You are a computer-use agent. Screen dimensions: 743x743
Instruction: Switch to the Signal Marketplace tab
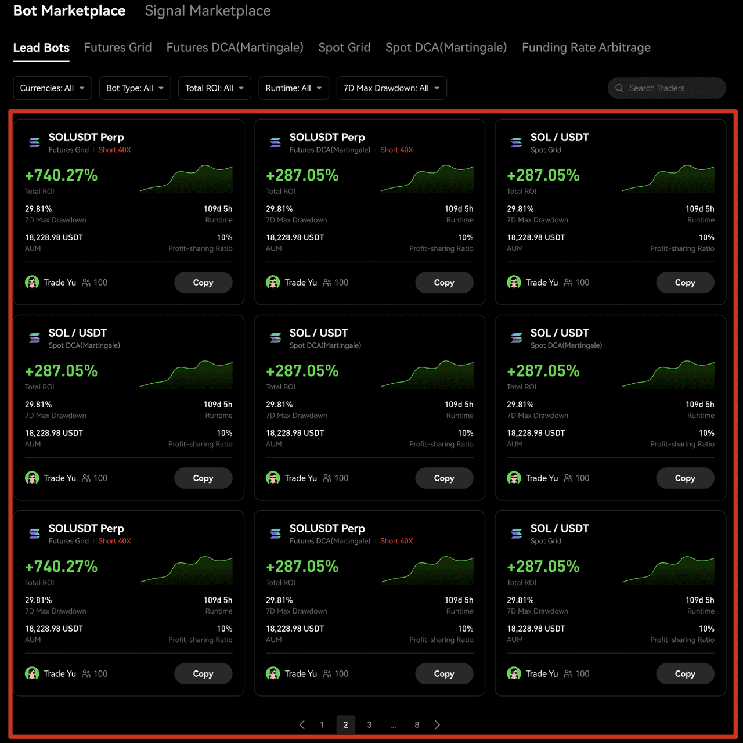[207, 11]
